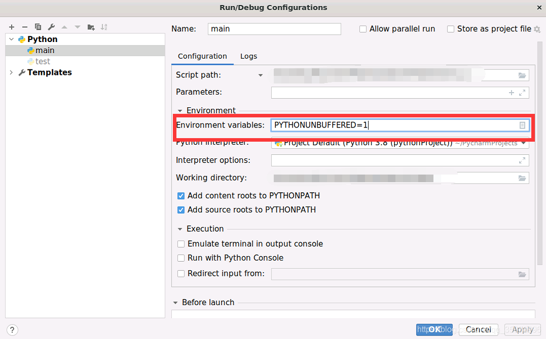Toggle Store as project file checkbox
The image size is (546, 339).
pos(451,29)
